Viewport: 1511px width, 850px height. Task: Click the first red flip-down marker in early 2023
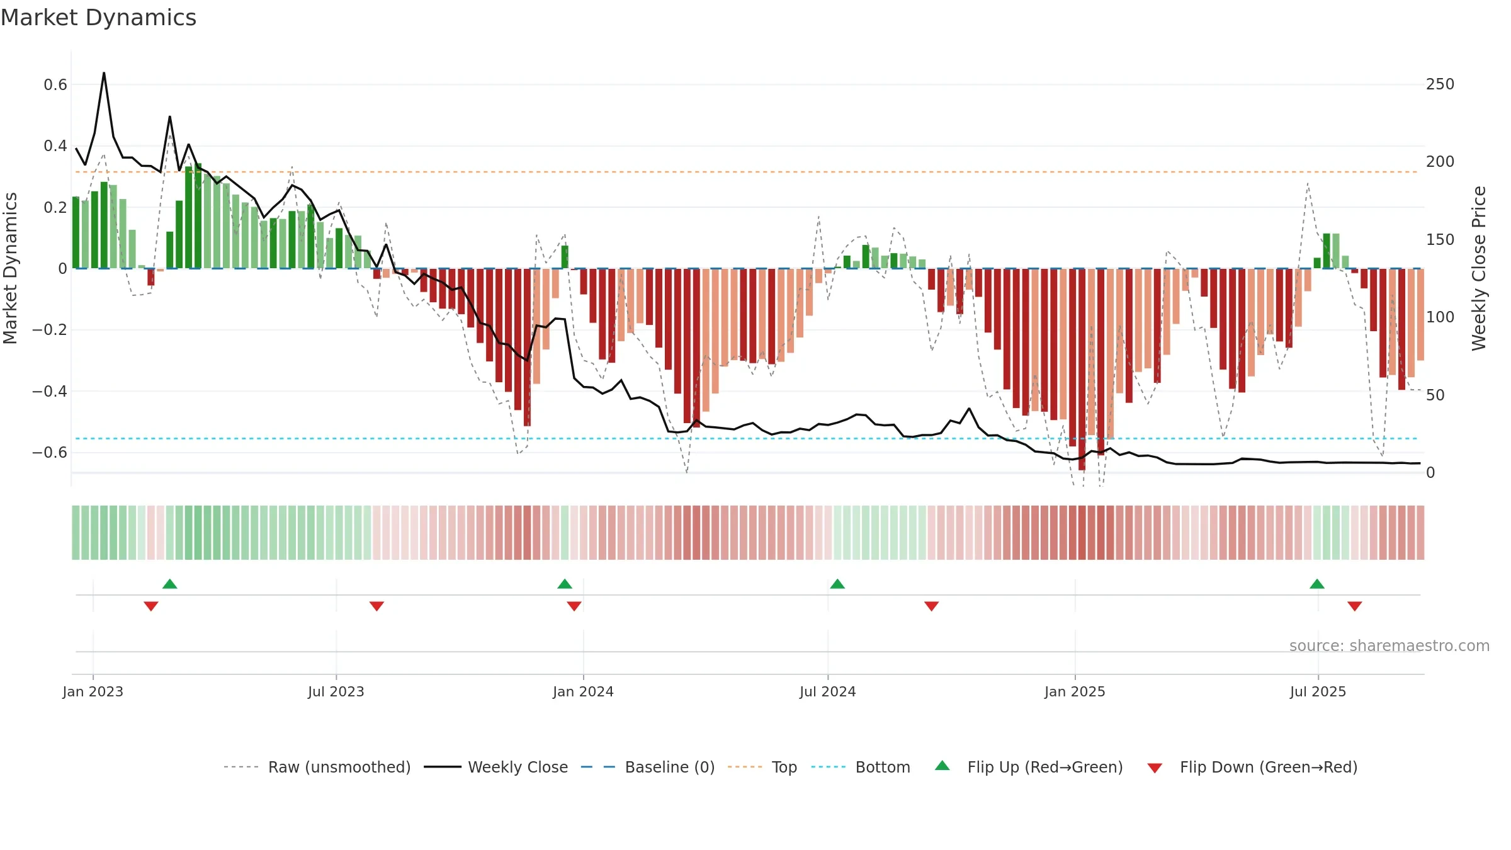tap(151, 606)
